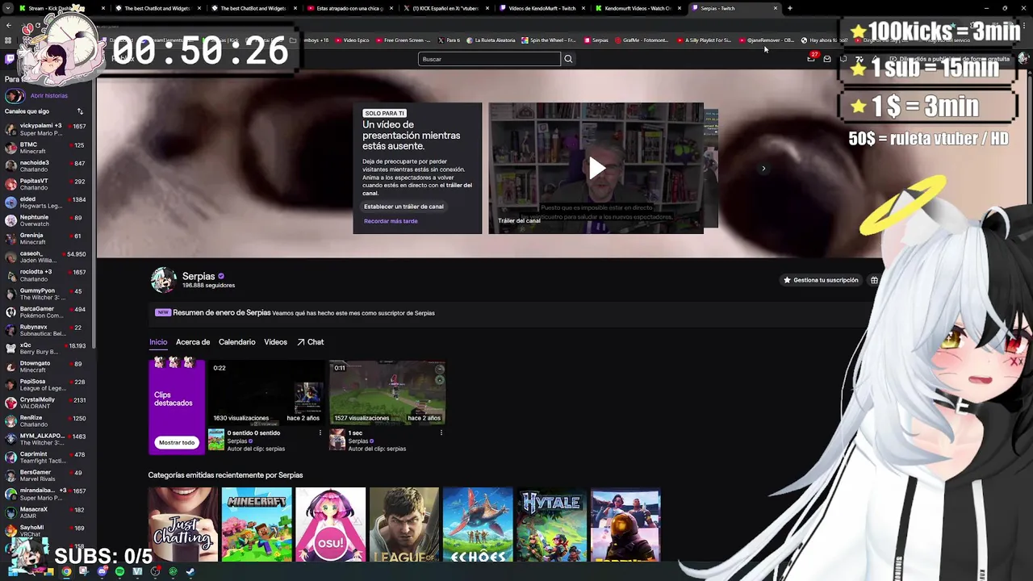Viewport: 1033px width, 581px height.
Task: Open Nephtunie channel in sidebar
Action: [46, 220]
